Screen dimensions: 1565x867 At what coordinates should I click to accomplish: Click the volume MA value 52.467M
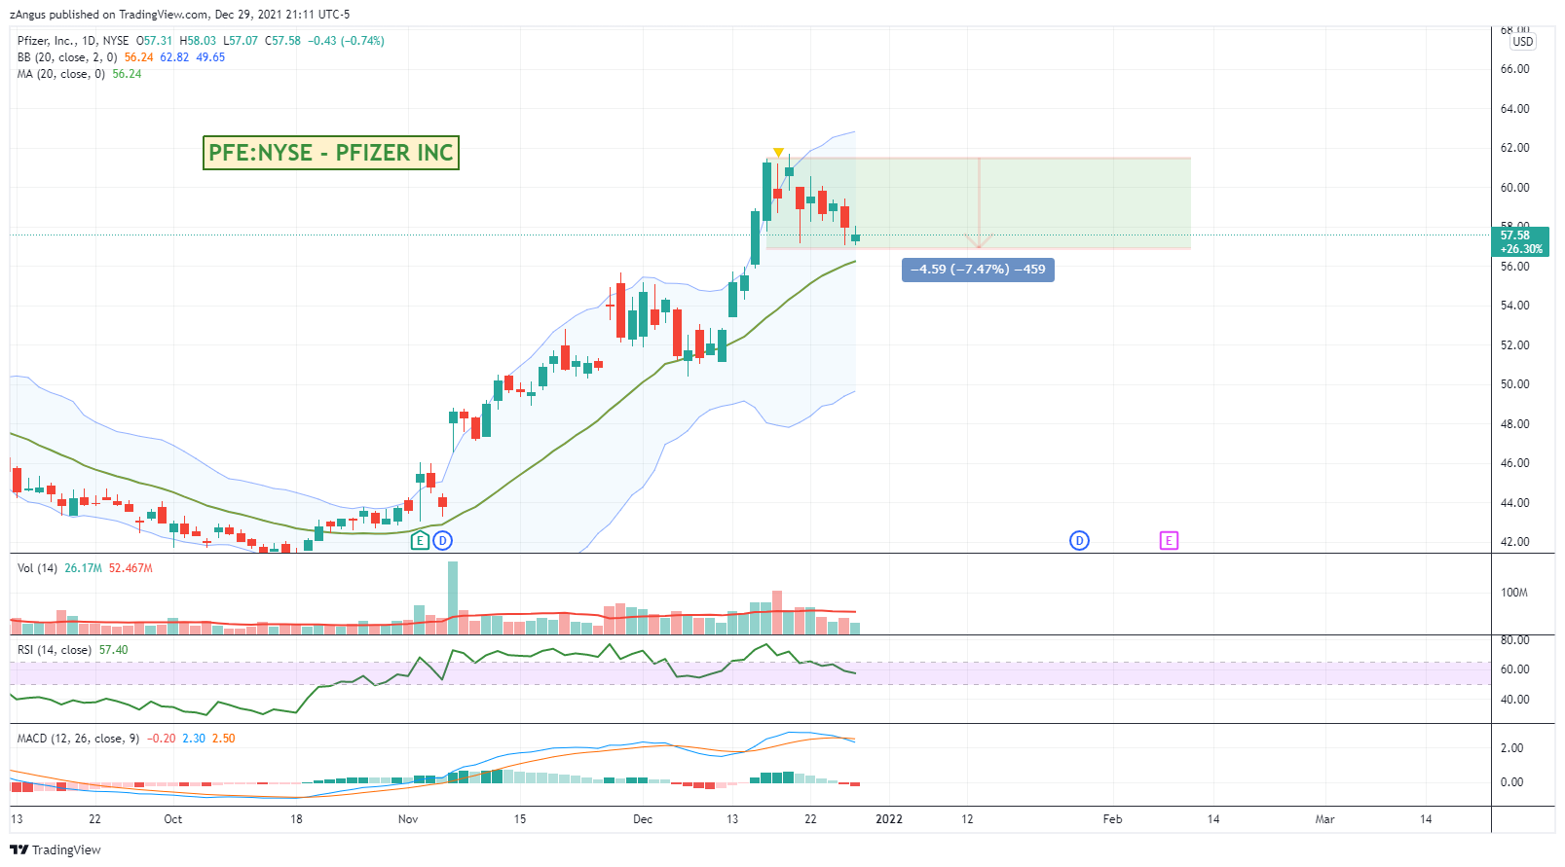pyautogui.click(x=130, y=568)
